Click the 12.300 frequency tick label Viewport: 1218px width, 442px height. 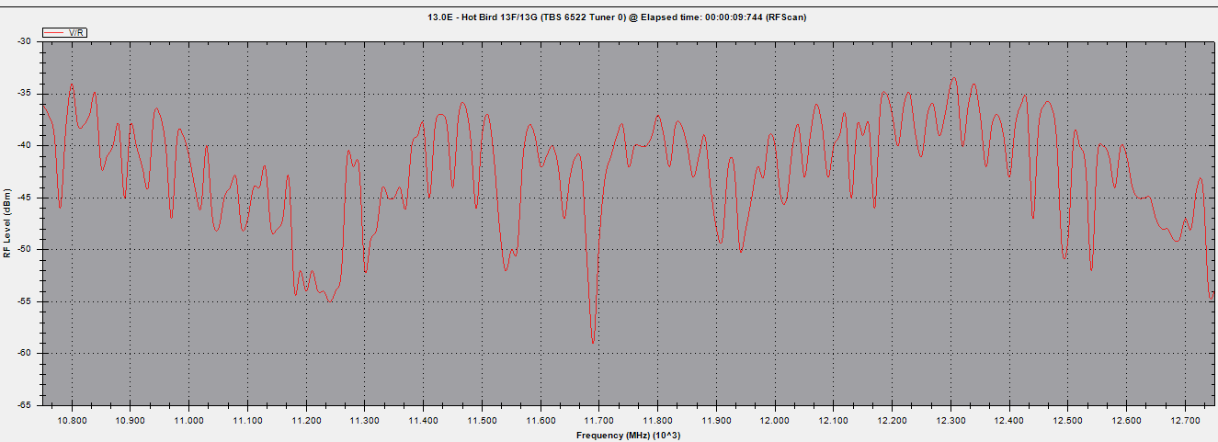950,419
